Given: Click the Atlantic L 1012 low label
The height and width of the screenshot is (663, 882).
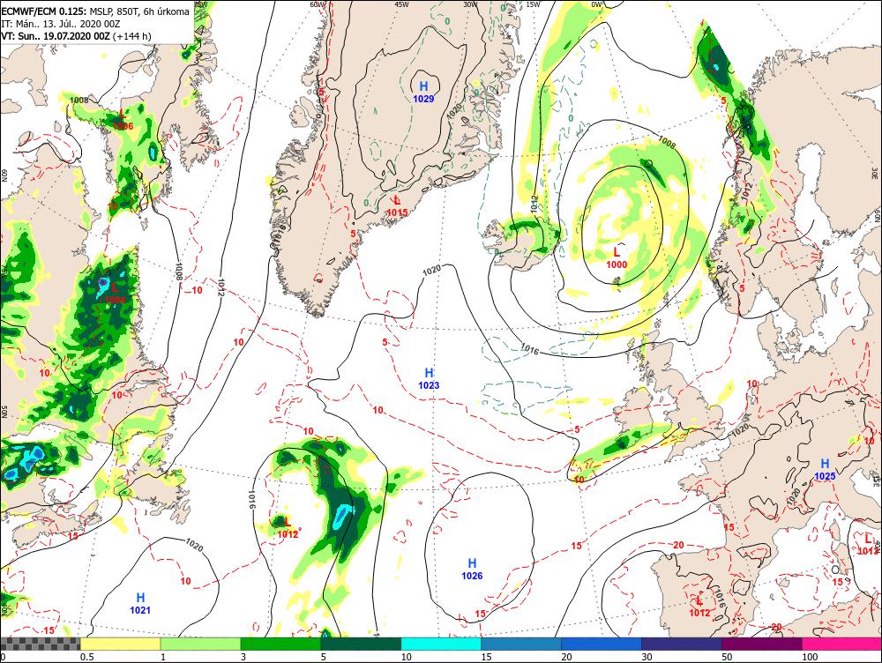Looking at the screenshot, I should [x=288, y=528].
